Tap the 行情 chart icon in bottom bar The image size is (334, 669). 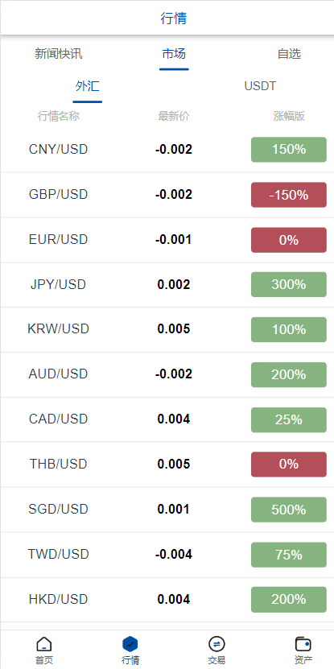click(x=130, y=643)
